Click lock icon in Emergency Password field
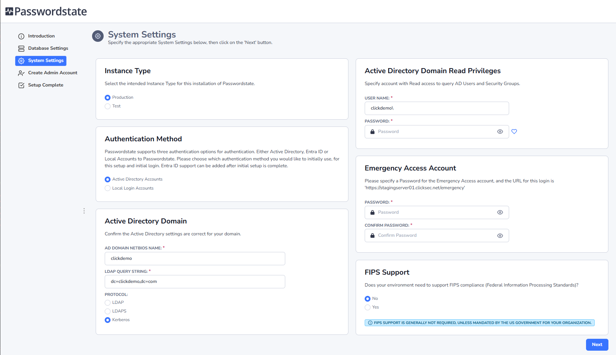Viewport: 616px width, 355px height. [372, 213]
